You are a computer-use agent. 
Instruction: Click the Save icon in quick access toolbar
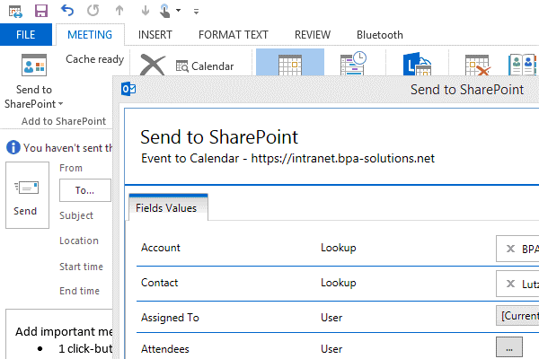click(x=41, y=11)
